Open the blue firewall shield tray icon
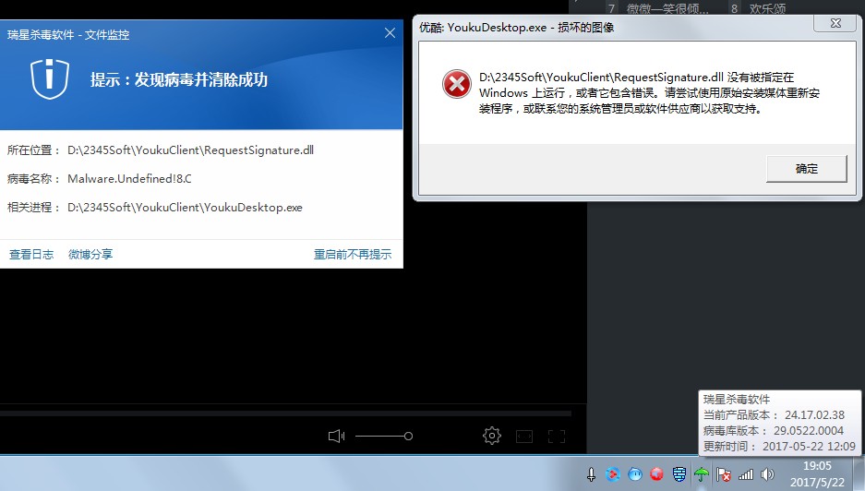Image resolution: width=865 pixels, height=491 pixels. (x=679, y=473)
